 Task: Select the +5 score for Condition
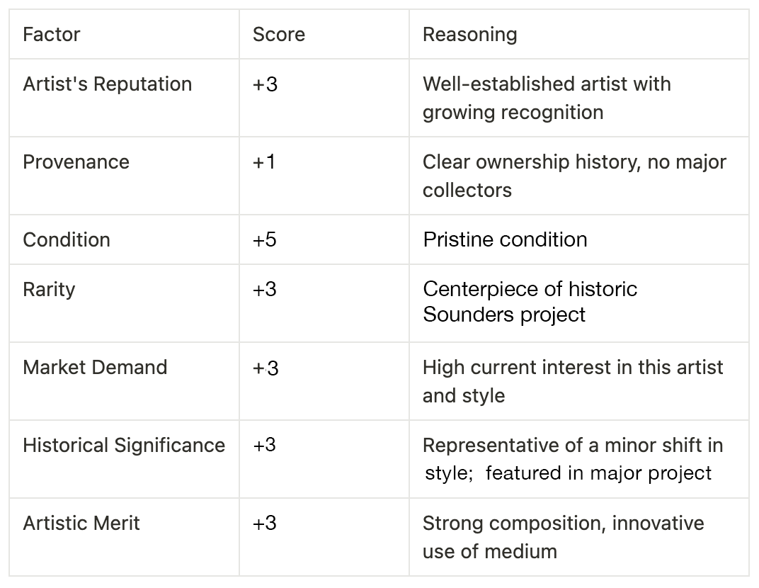point(264,239)
